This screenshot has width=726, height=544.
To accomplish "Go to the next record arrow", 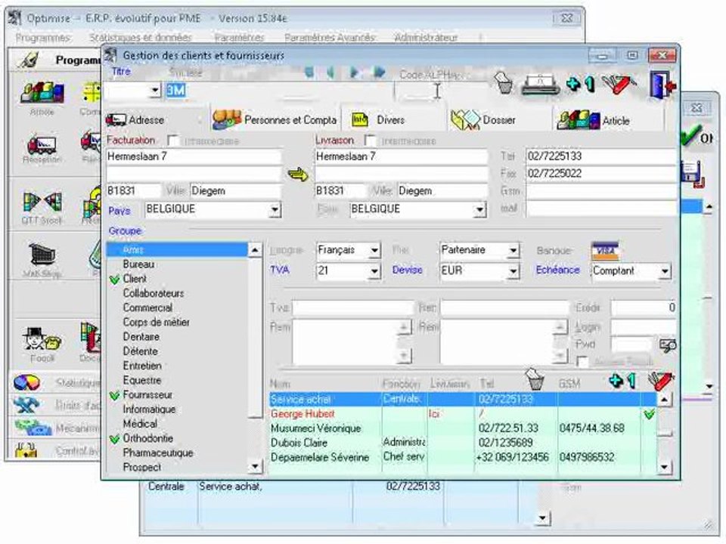I will 354,73.
